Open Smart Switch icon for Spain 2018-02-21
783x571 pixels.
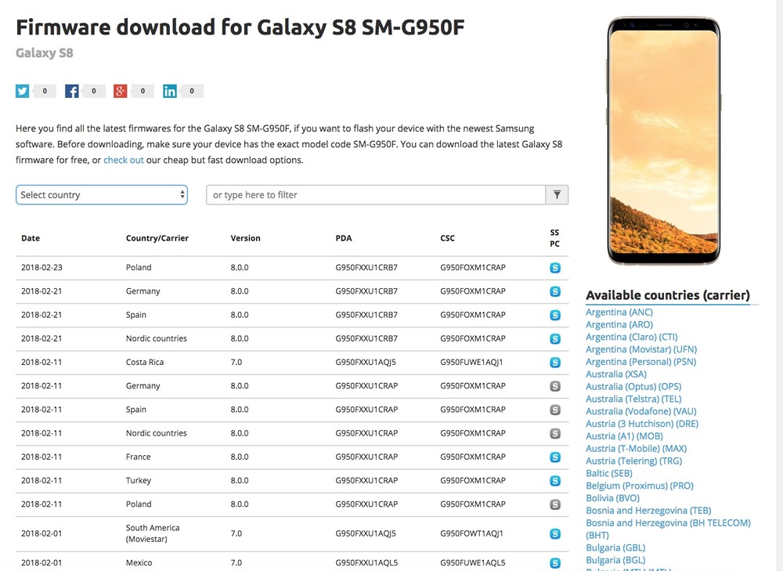(x=555, y=315)
